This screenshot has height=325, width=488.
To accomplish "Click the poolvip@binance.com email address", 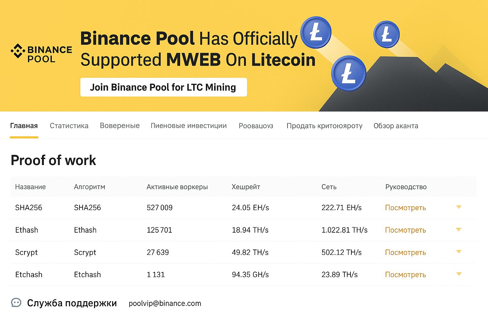I will (x=165, y=303).
